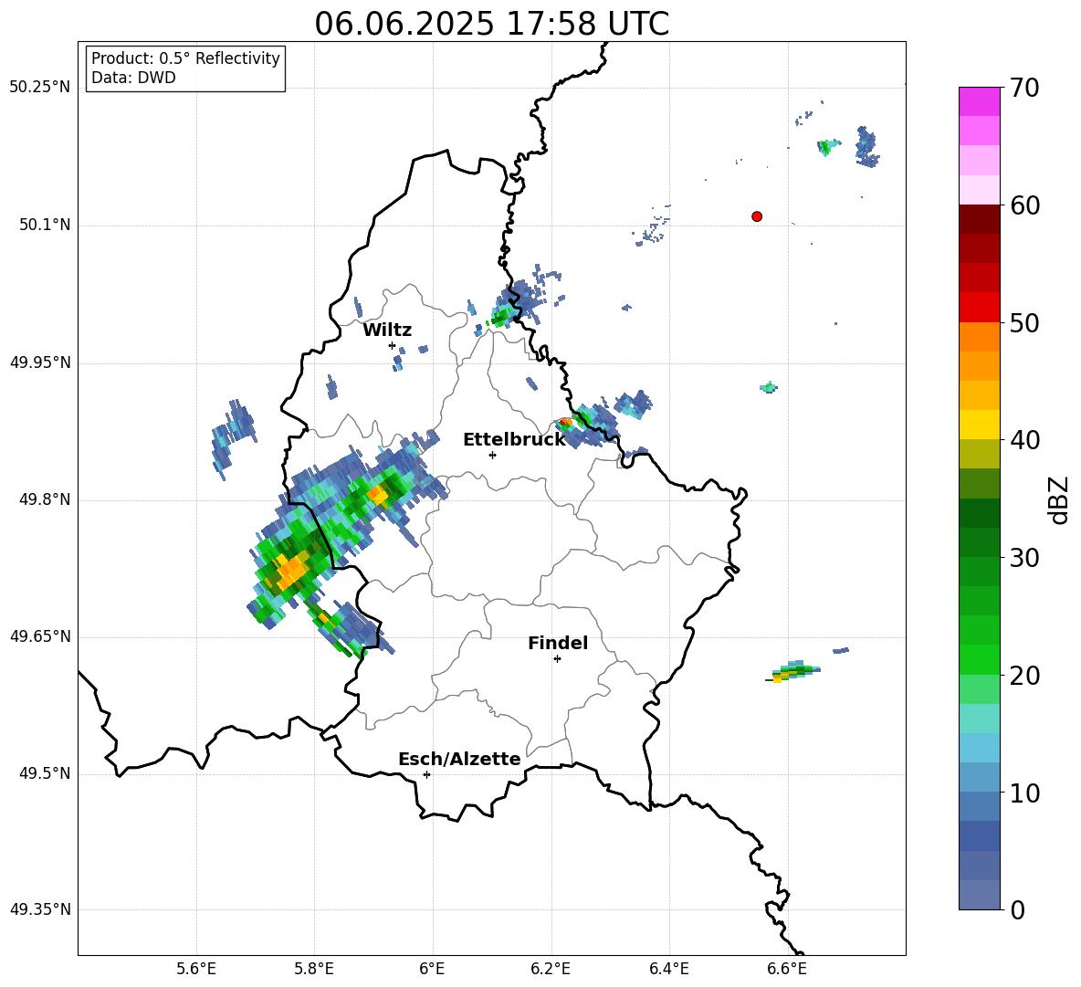Click the 70 tick on the colorbar
The image size is (1081, 987).
tap(1024, 89)
